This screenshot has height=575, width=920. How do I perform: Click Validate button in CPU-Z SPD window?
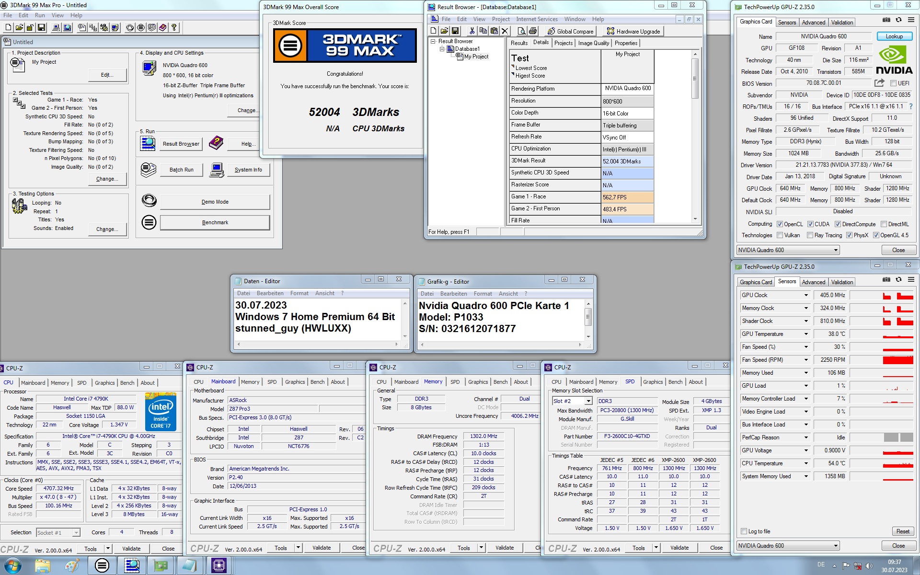(679, 548)
